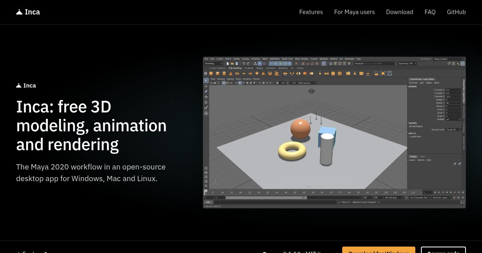Create a polygon torus from the shelf

pos(237,73)
